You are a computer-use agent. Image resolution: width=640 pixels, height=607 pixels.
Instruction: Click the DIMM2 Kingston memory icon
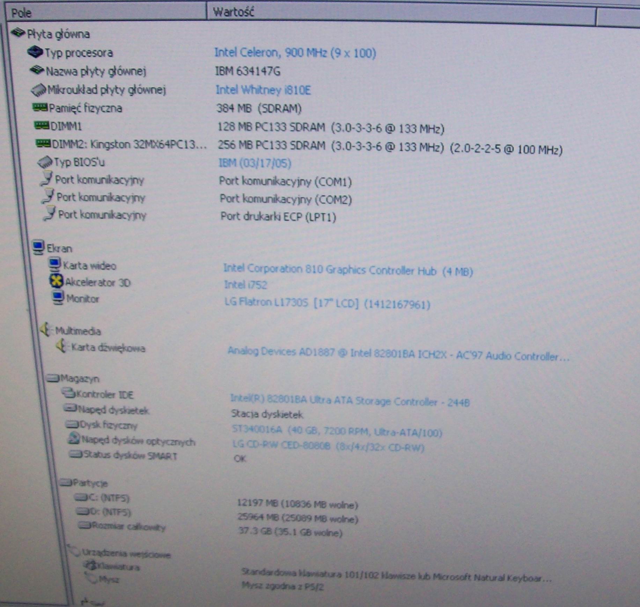[43, 143]
